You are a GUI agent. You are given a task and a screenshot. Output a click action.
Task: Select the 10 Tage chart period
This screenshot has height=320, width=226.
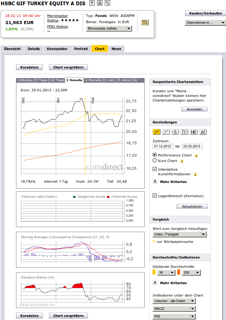57,80
